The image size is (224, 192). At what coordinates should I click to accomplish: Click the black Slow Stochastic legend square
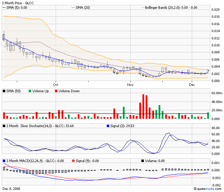[4, 126]
